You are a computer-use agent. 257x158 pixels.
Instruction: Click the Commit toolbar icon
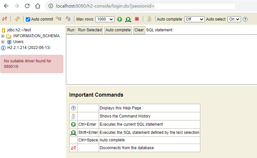68,19
